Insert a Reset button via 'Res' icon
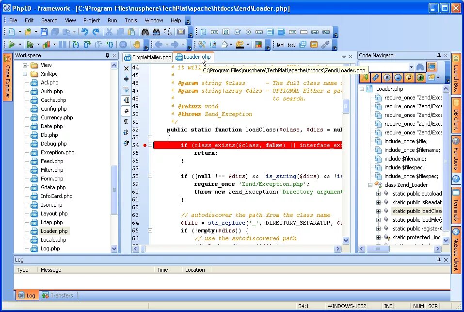Screen dimensions: 464x312 326,32
